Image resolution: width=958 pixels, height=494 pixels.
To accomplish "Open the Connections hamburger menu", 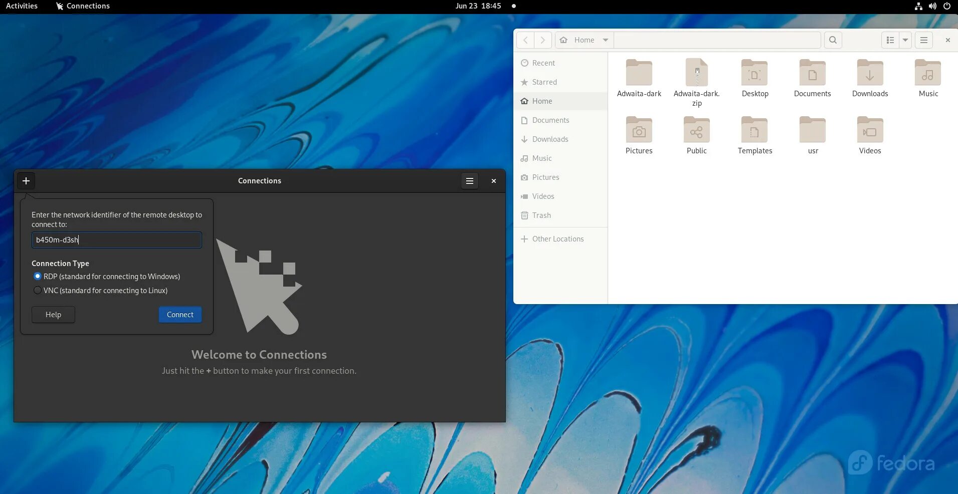I will [x=470, y=181].
